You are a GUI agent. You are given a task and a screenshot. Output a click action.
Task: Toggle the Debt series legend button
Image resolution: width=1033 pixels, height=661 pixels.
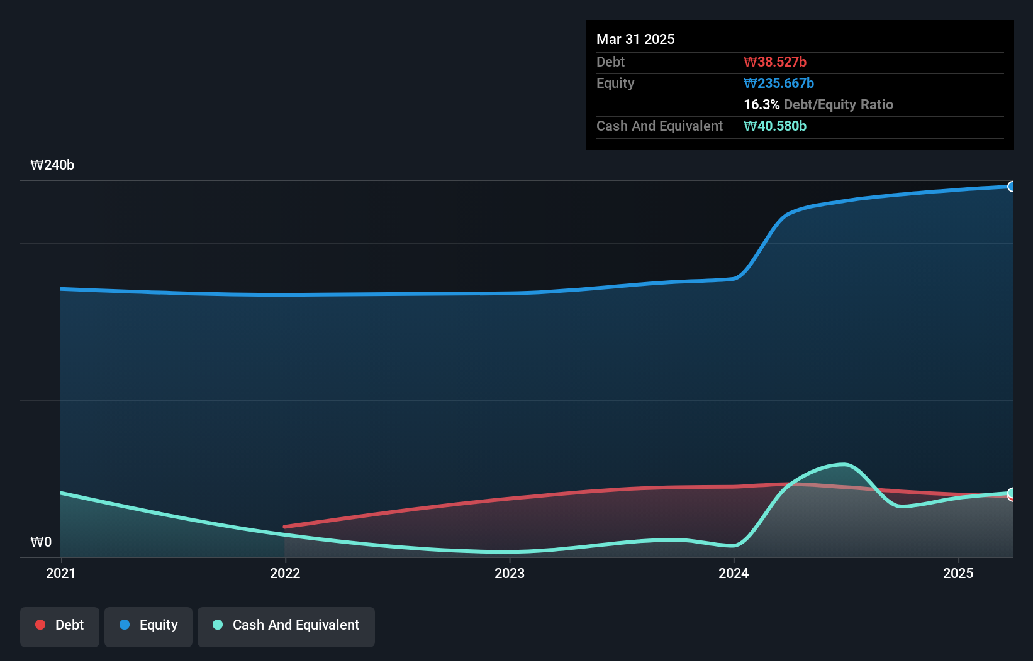[60, 626]
